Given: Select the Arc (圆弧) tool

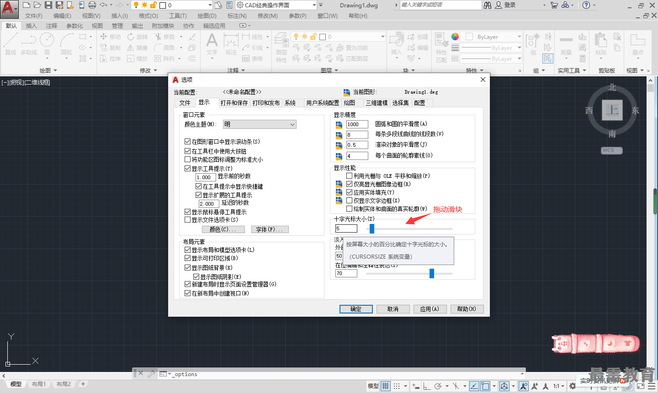Looking at the screenshot, I should 67,44.
